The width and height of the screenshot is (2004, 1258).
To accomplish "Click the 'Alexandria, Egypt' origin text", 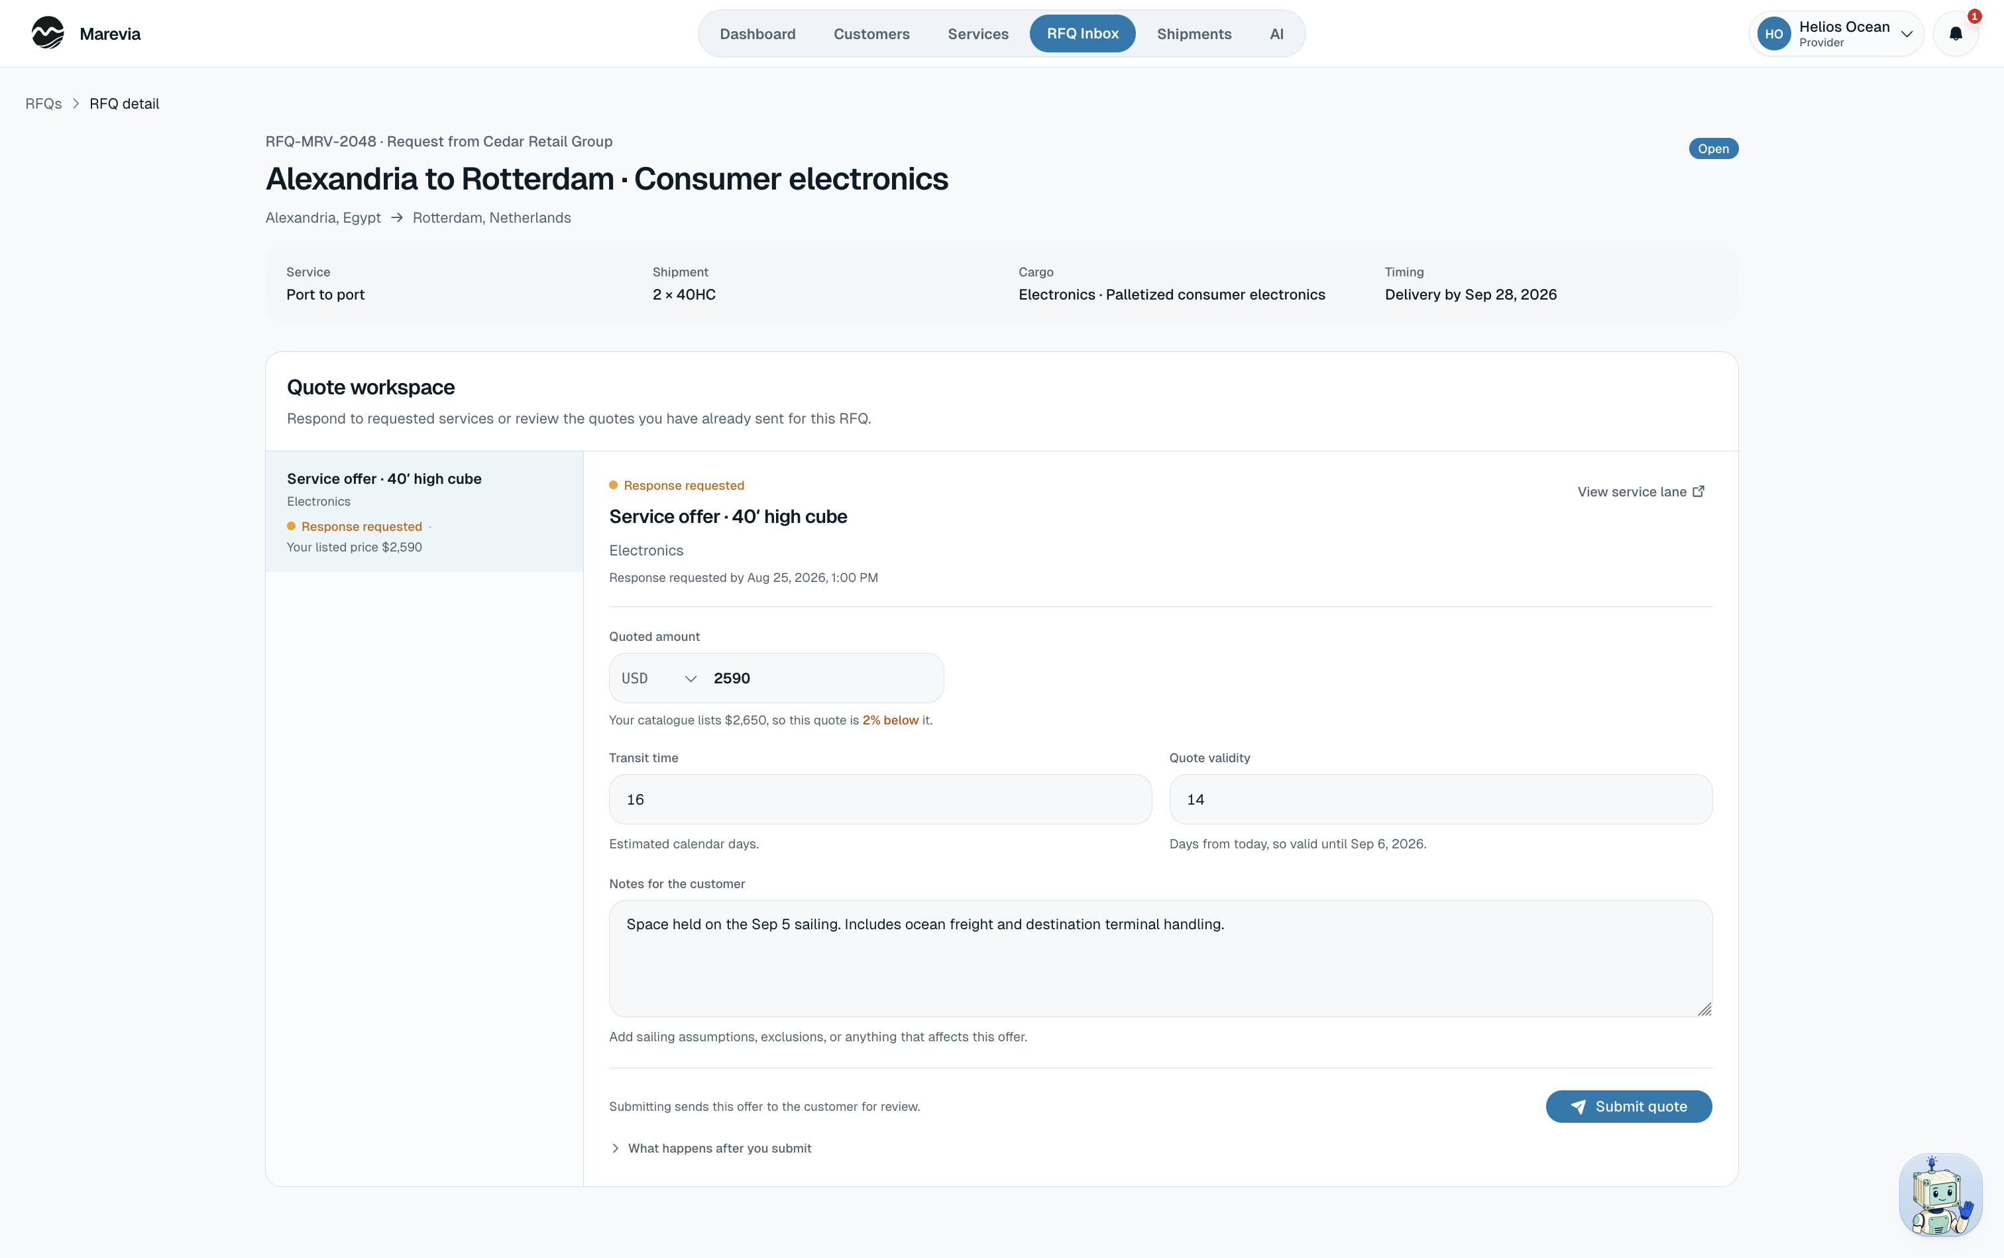I will (x=323, y=218).
